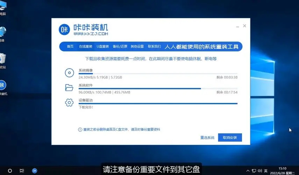Image resolution: width=299 pixels, height=175 pixels.
Task: Click the 剩余 00:17:54 remaining time
Action: coord(227,92)
